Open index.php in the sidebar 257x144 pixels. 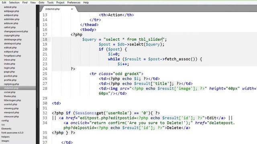click(x=10, y=64)
